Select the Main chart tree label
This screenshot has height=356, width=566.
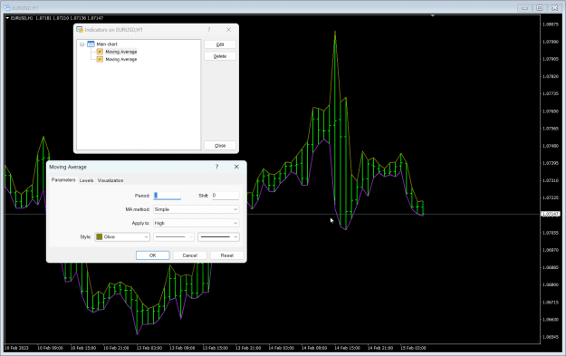(107, 44)
